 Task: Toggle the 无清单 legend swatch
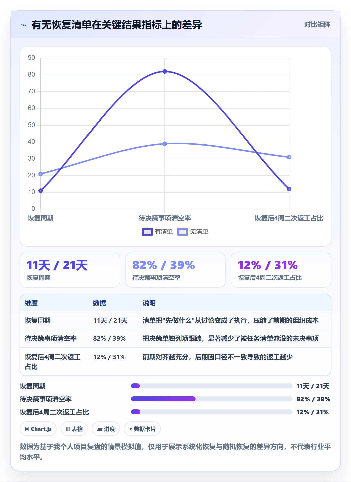[182, 232]
